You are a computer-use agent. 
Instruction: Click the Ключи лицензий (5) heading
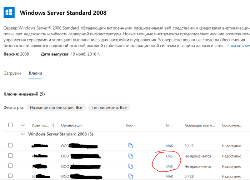[24, 94]
